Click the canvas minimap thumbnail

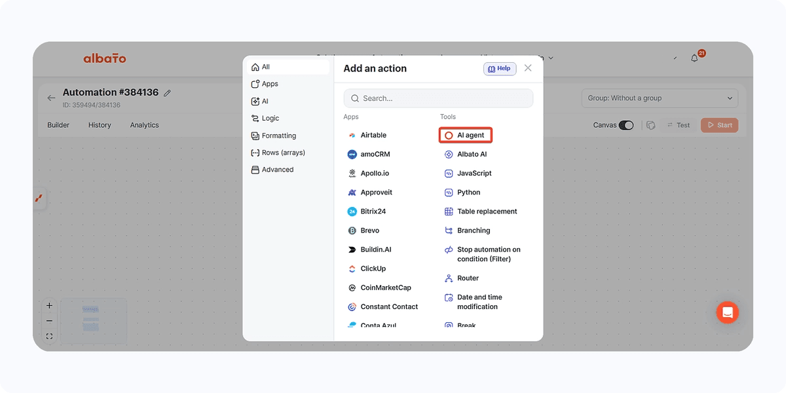pos(93,320)
